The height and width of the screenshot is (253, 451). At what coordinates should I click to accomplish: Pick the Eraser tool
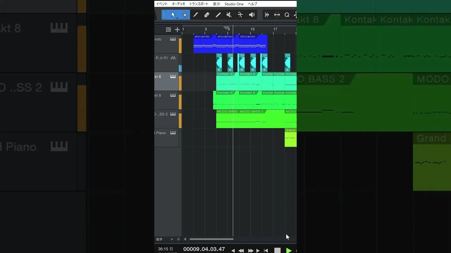pos(207,15)
